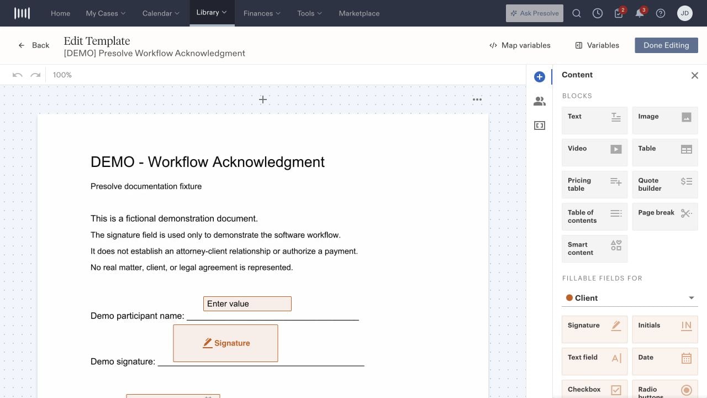Expand the My Cases menu
The height and width of the screenshot is (398, 707).
coord(105,13)
